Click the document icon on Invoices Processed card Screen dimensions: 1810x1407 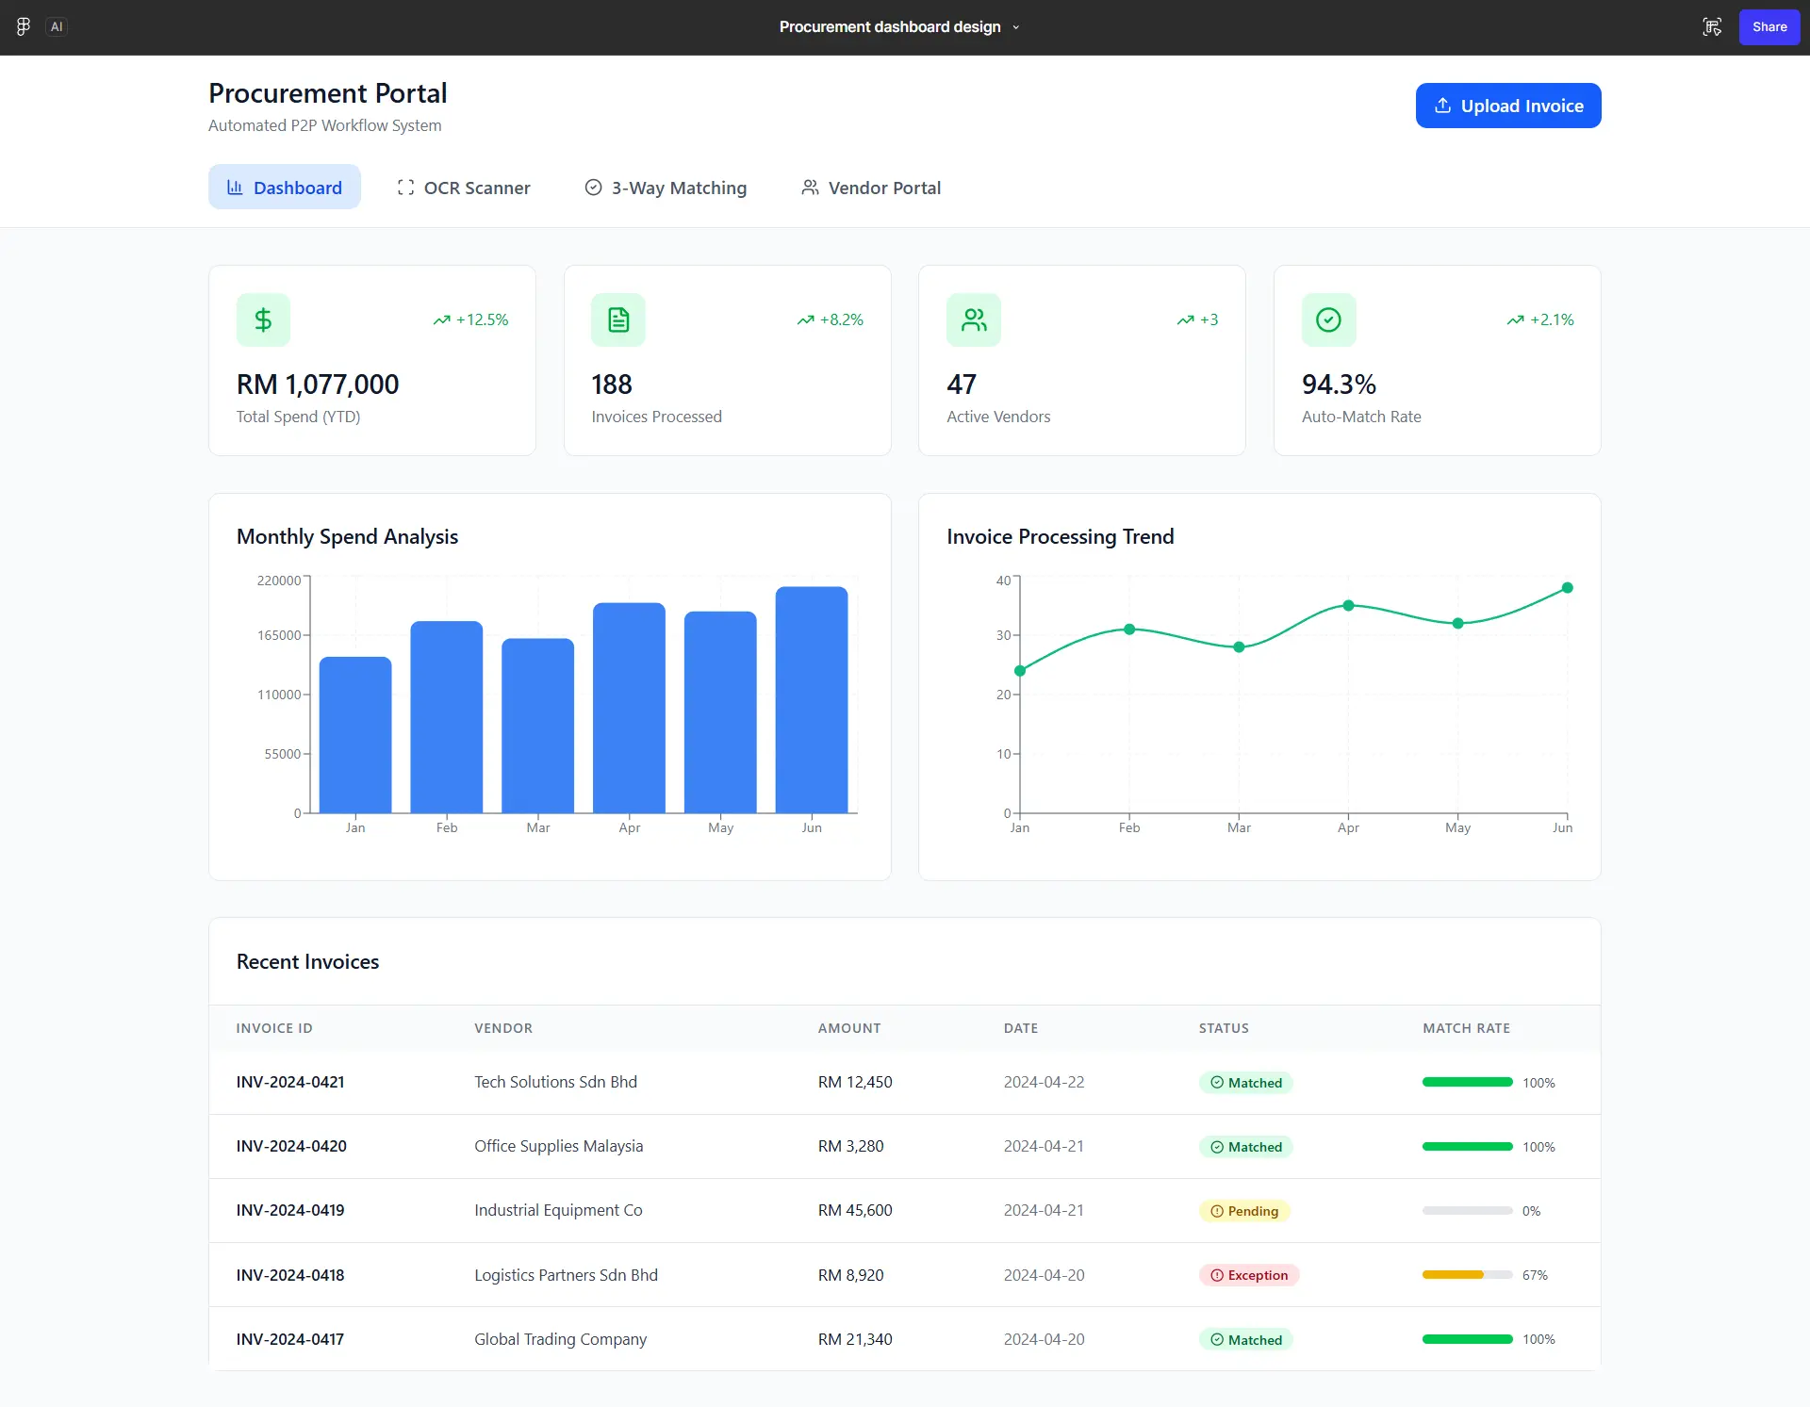click(618, 319)
